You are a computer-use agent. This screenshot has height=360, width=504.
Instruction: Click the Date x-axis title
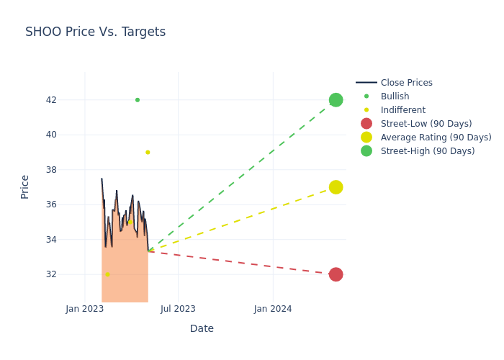pyautogui.click(x=202, y=328)
